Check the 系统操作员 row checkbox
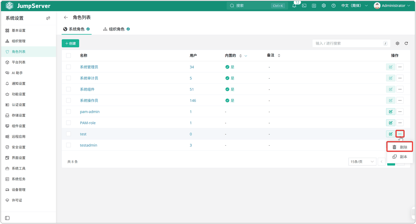 click(68, 100)
